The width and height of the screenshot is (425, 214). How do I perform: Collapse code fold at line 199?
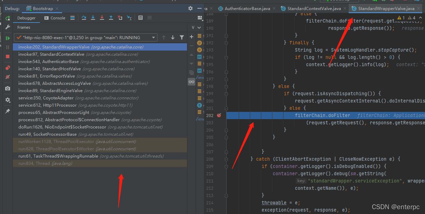click(226, 93)
